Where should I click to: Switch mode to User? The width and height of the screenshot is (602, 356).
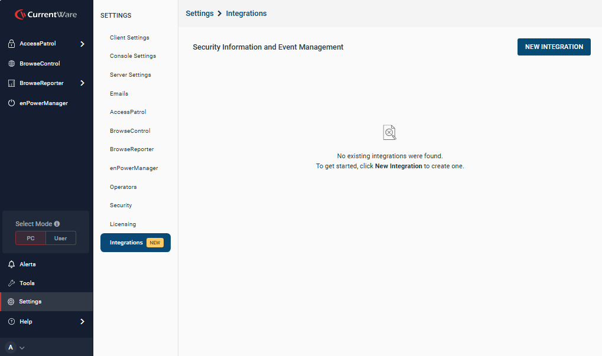[61, 239]
